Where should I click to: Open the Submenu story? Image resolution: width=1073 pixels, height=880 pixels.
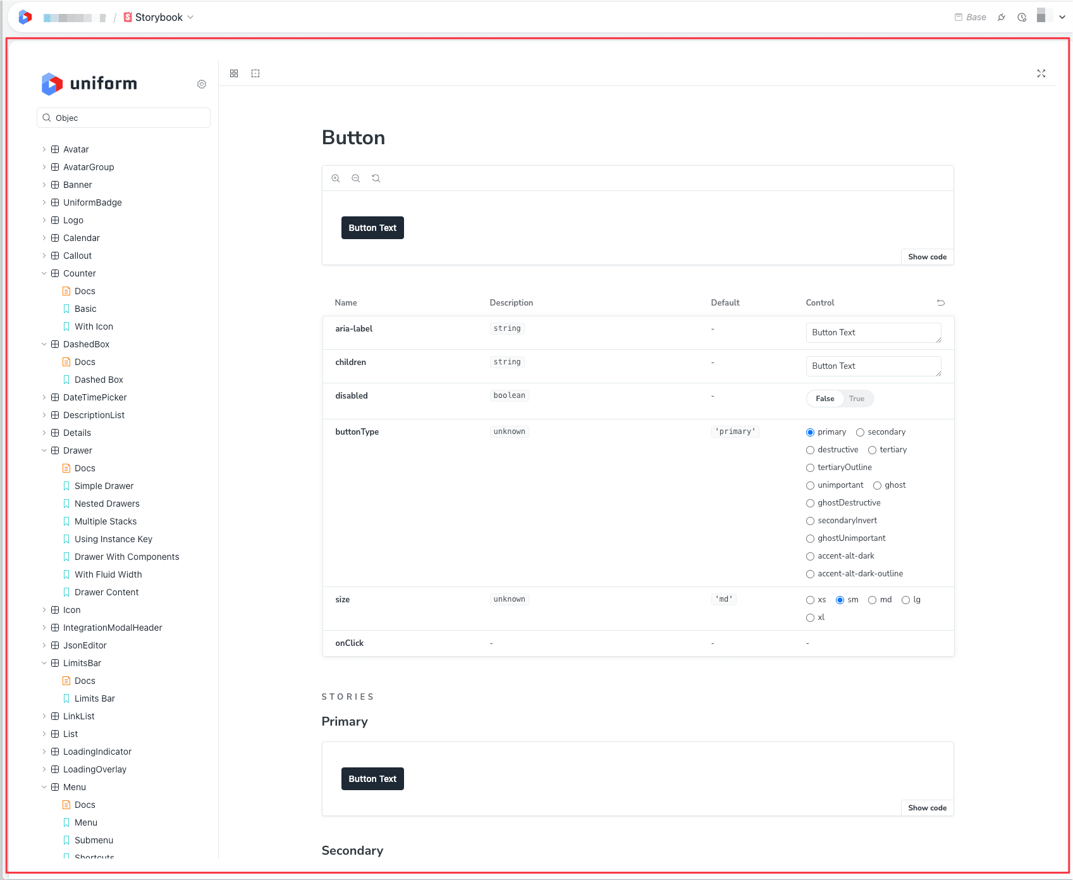coord(94,840)
